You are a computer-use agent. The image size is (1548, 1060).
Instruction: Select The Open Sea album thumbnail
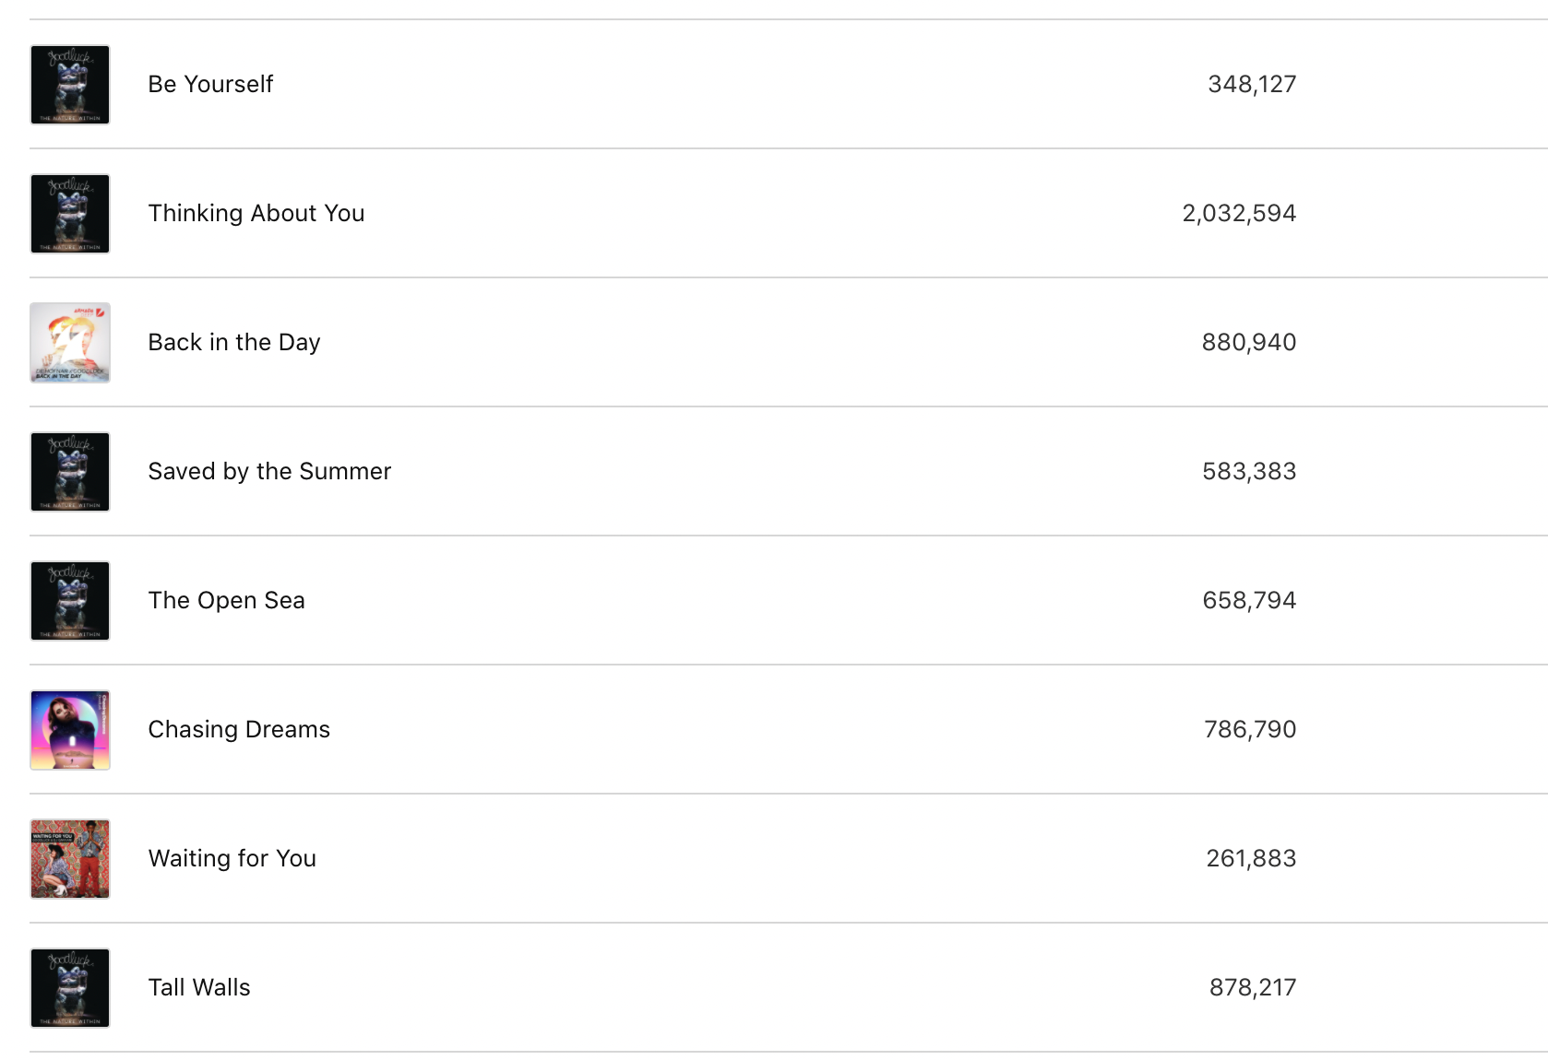[x=70, y=601]
